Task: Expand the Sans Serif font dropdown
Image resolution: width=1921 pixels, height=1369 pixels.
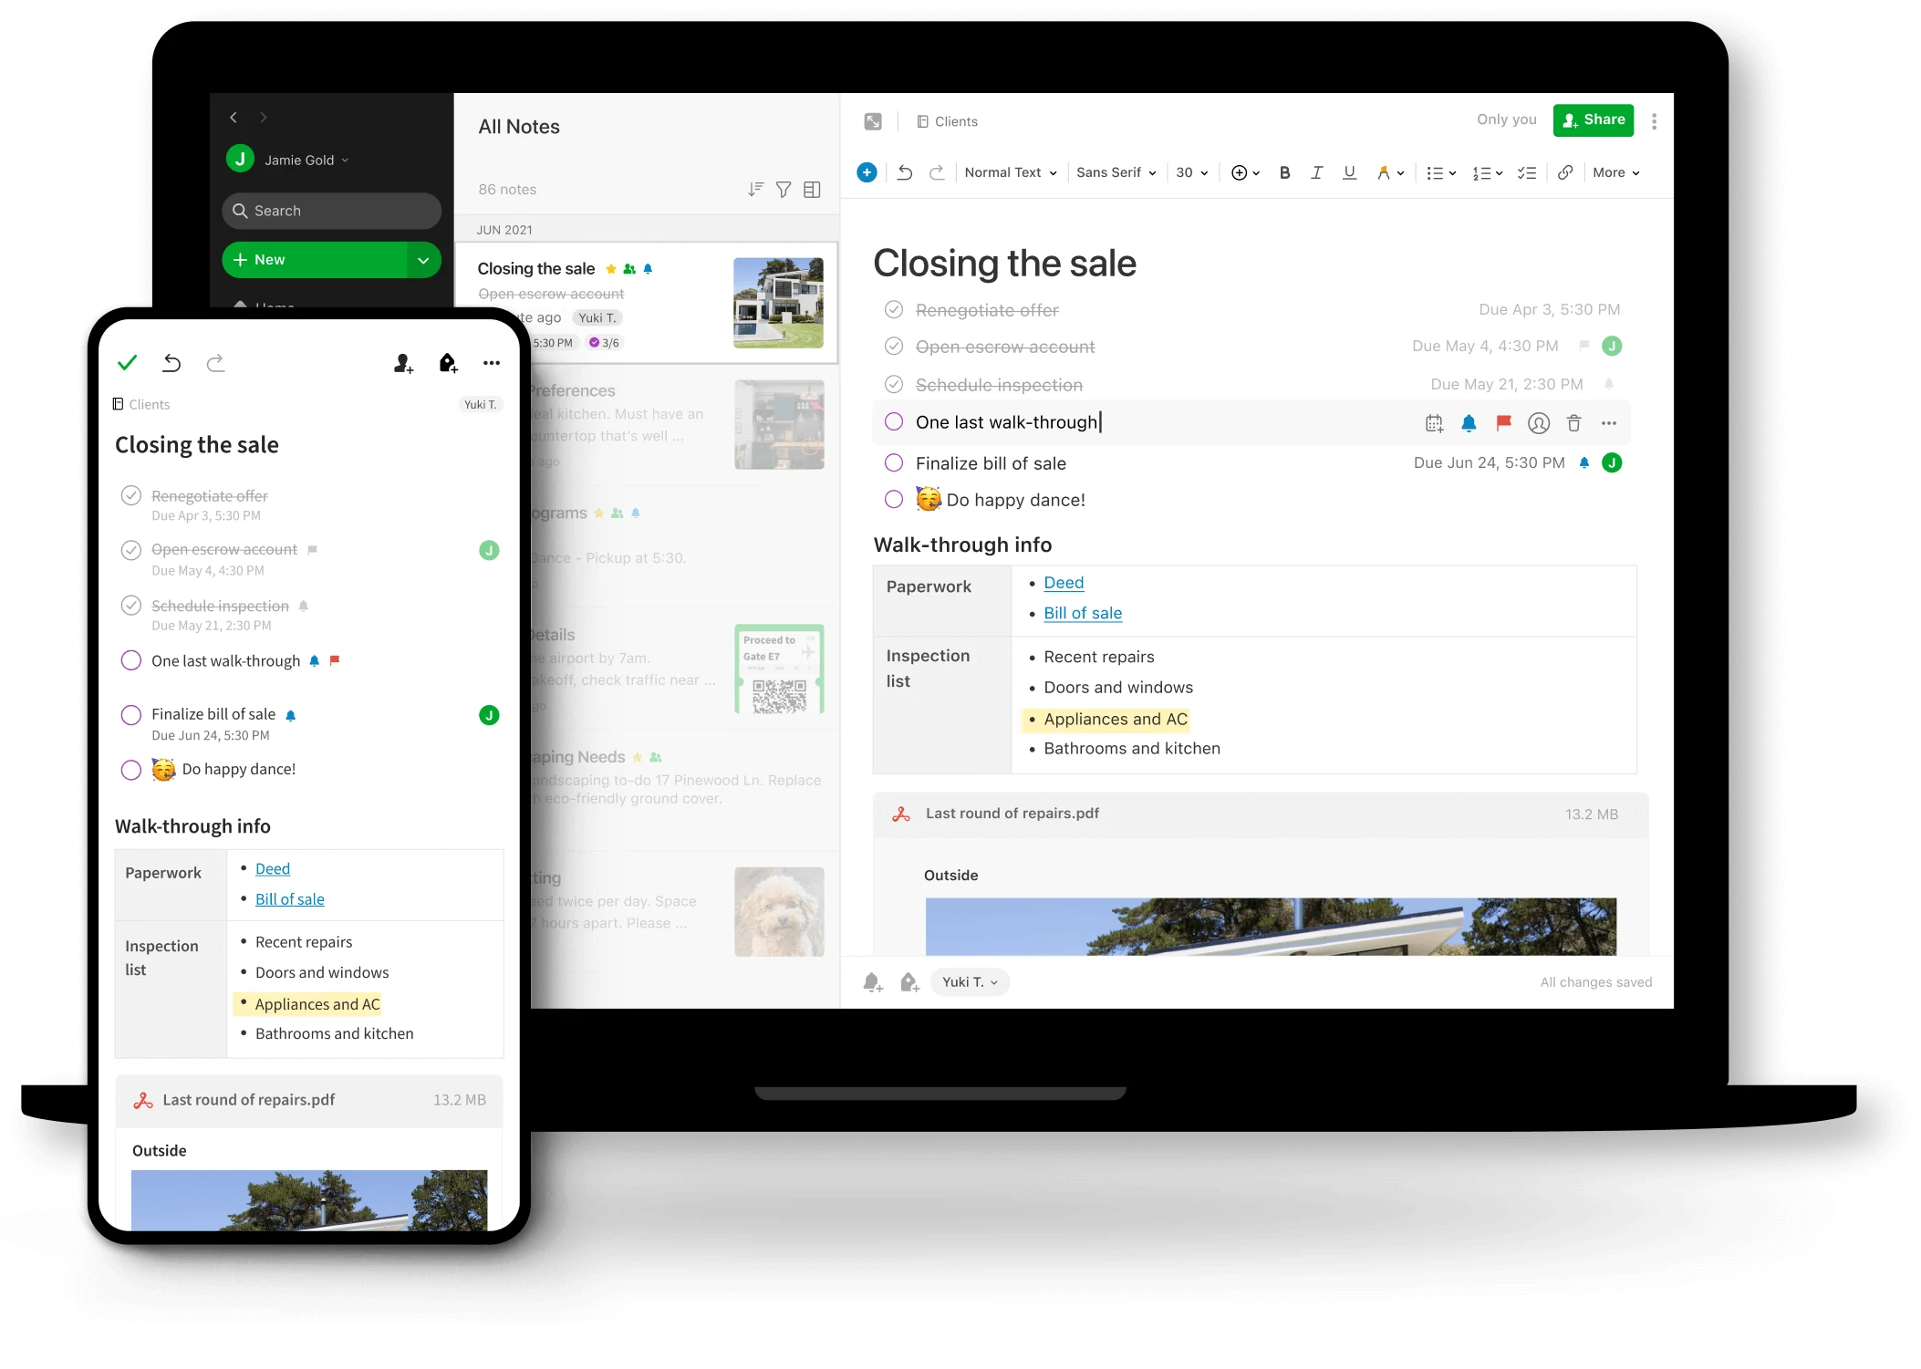Action: coord(1116,171)
